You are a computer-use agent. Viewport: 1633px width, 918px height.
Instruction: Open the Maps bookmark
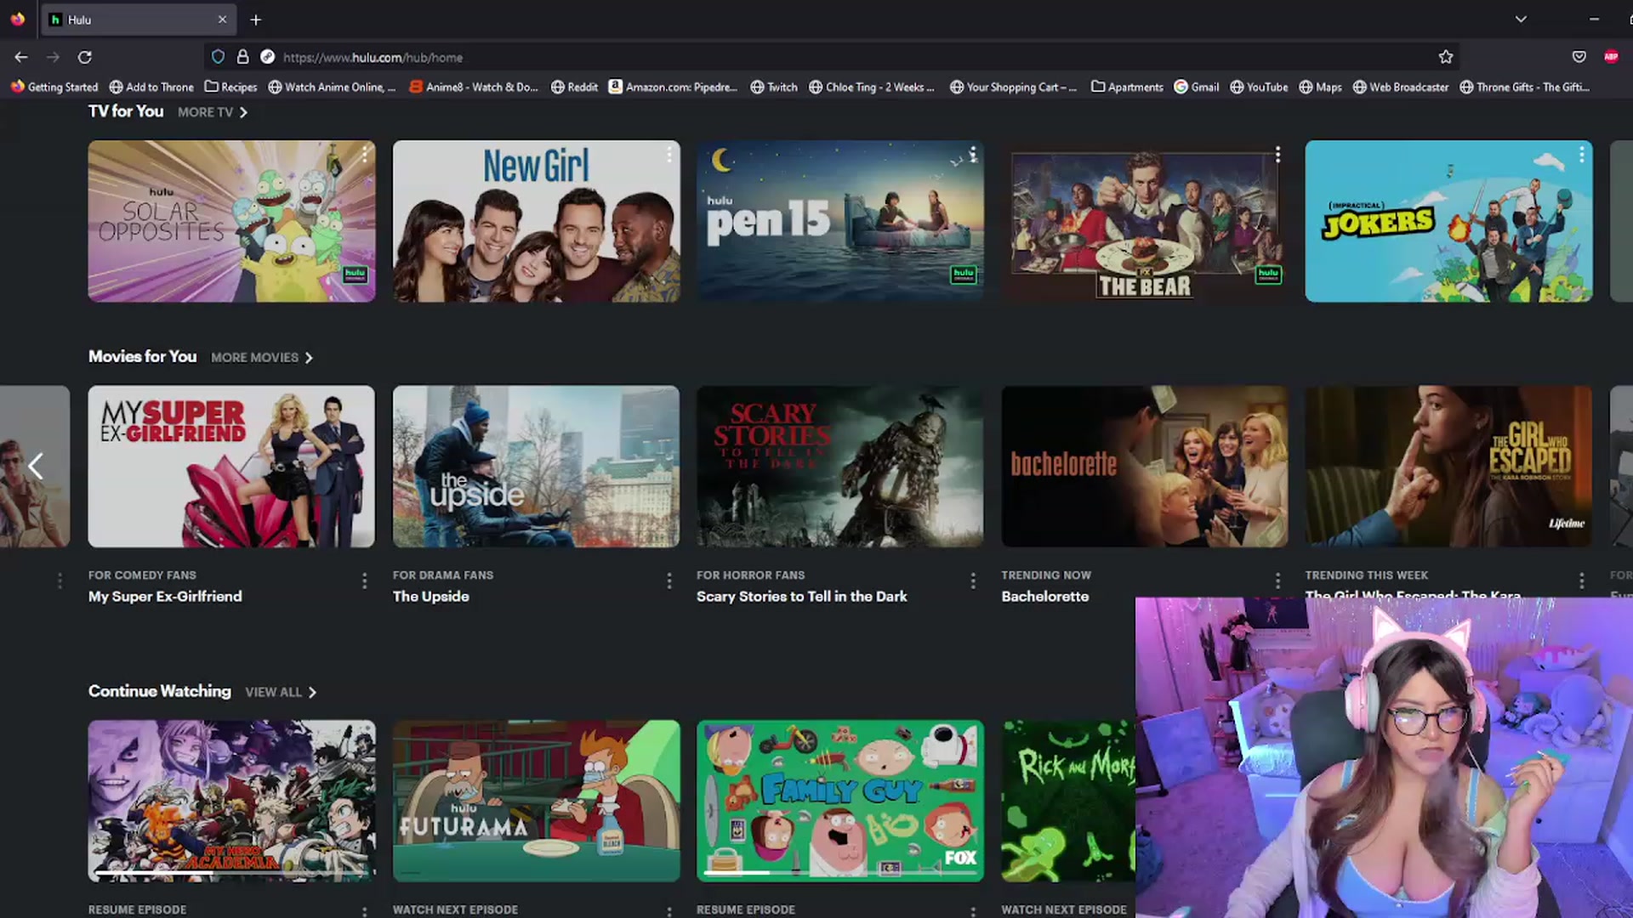1320,87
